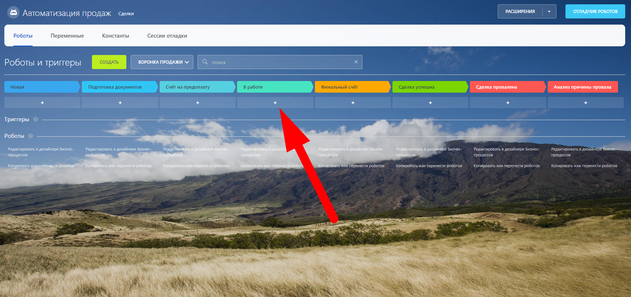The height and width of the screenshot is (297, 631).
Task: Open help icon next to Роботы
Action: click(x=31, y=136)
